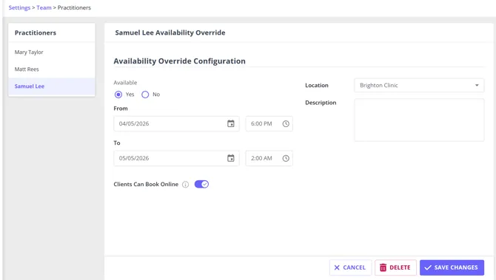
Task: Open the To time clock picker
Action: pyautogui.click(x=286, y=158)
